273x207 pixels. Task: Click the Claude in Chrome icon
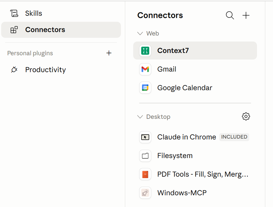tap(145, 137)
